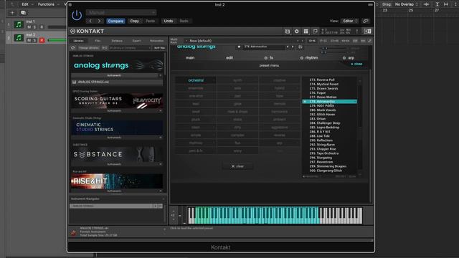
Task: Open the Drag No Overlap dropdown
Action: coord(406,4)
